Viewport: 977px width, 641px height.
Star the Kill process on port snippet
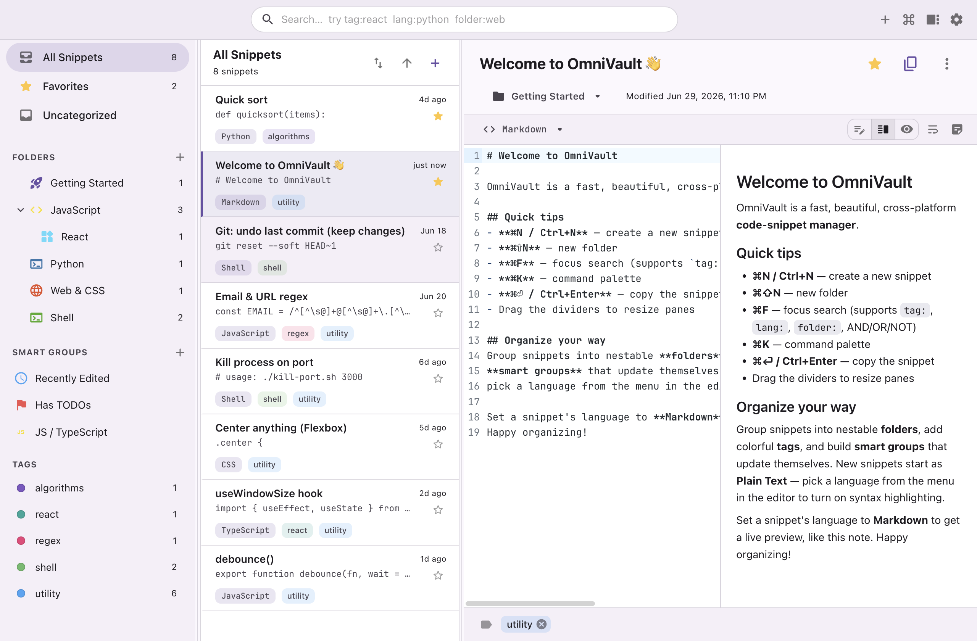[438, 378]
